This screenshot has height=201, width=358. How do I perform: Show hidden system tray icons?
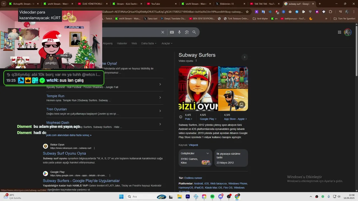coord(311,197)
